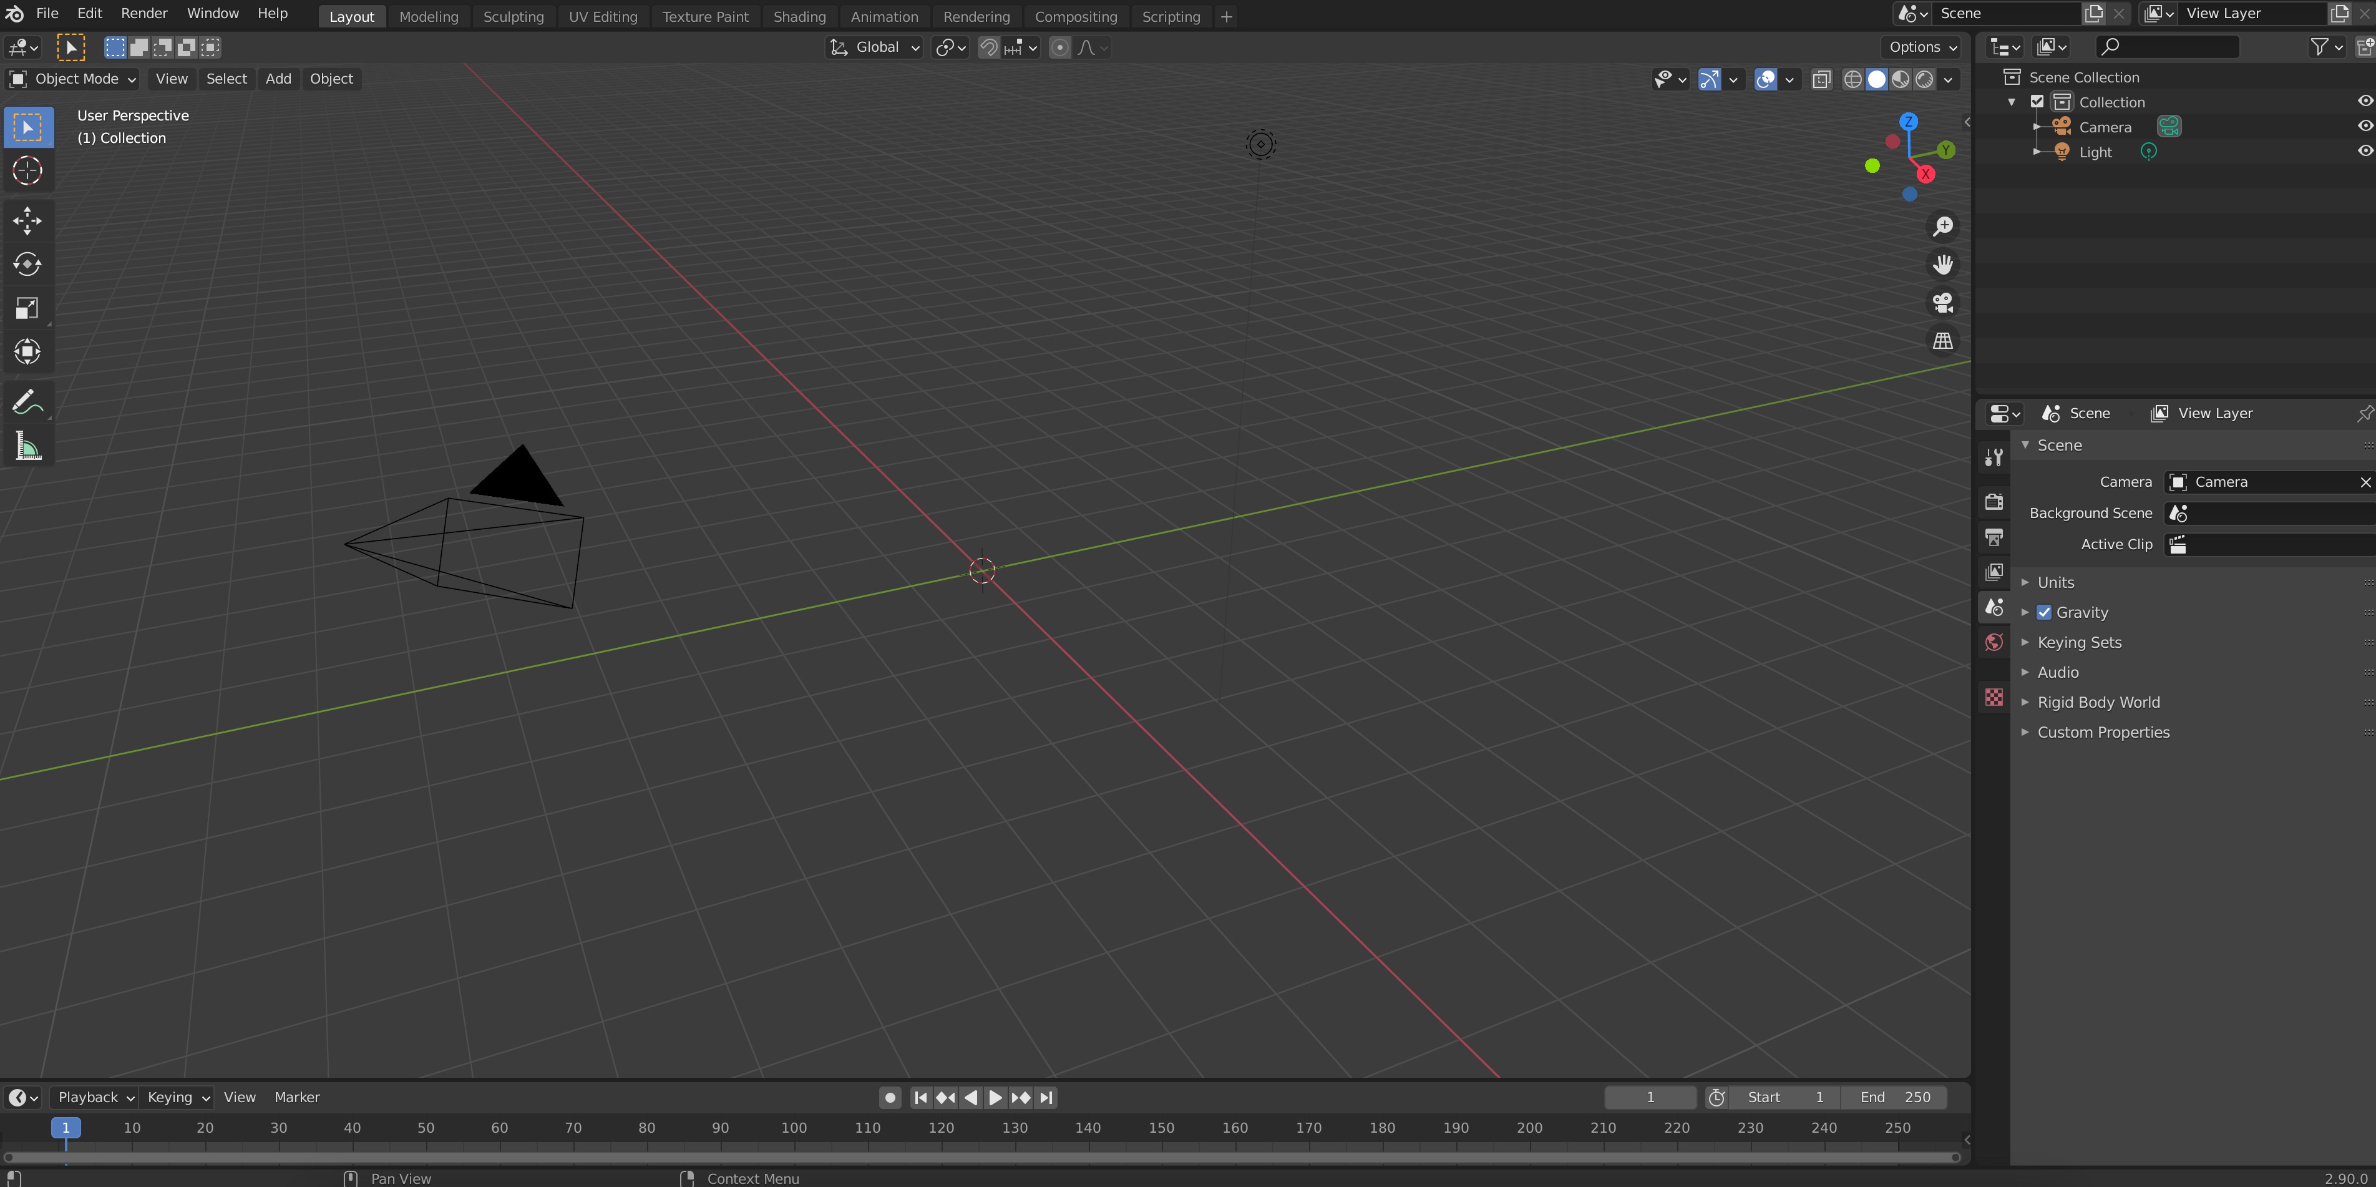Expand the Custom Properties panel

tap(2103, 732)
